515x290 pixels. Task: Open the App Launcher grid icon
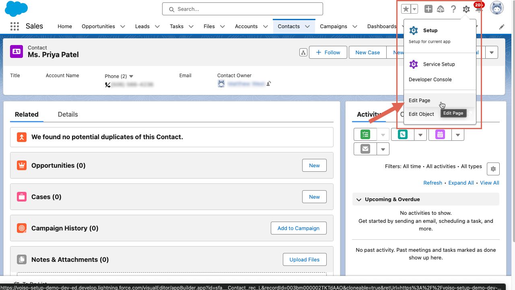click(x=14, y=26)
